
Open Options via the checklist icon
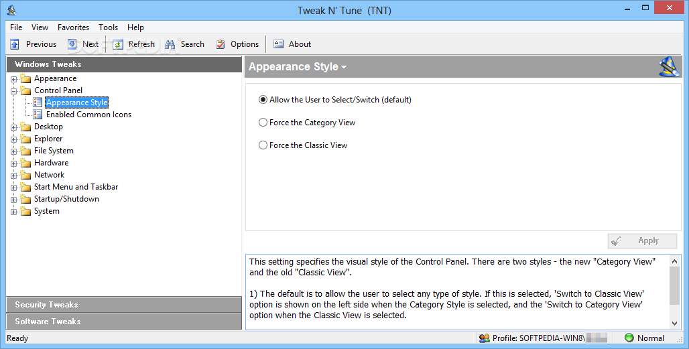[x=220, y=44]
